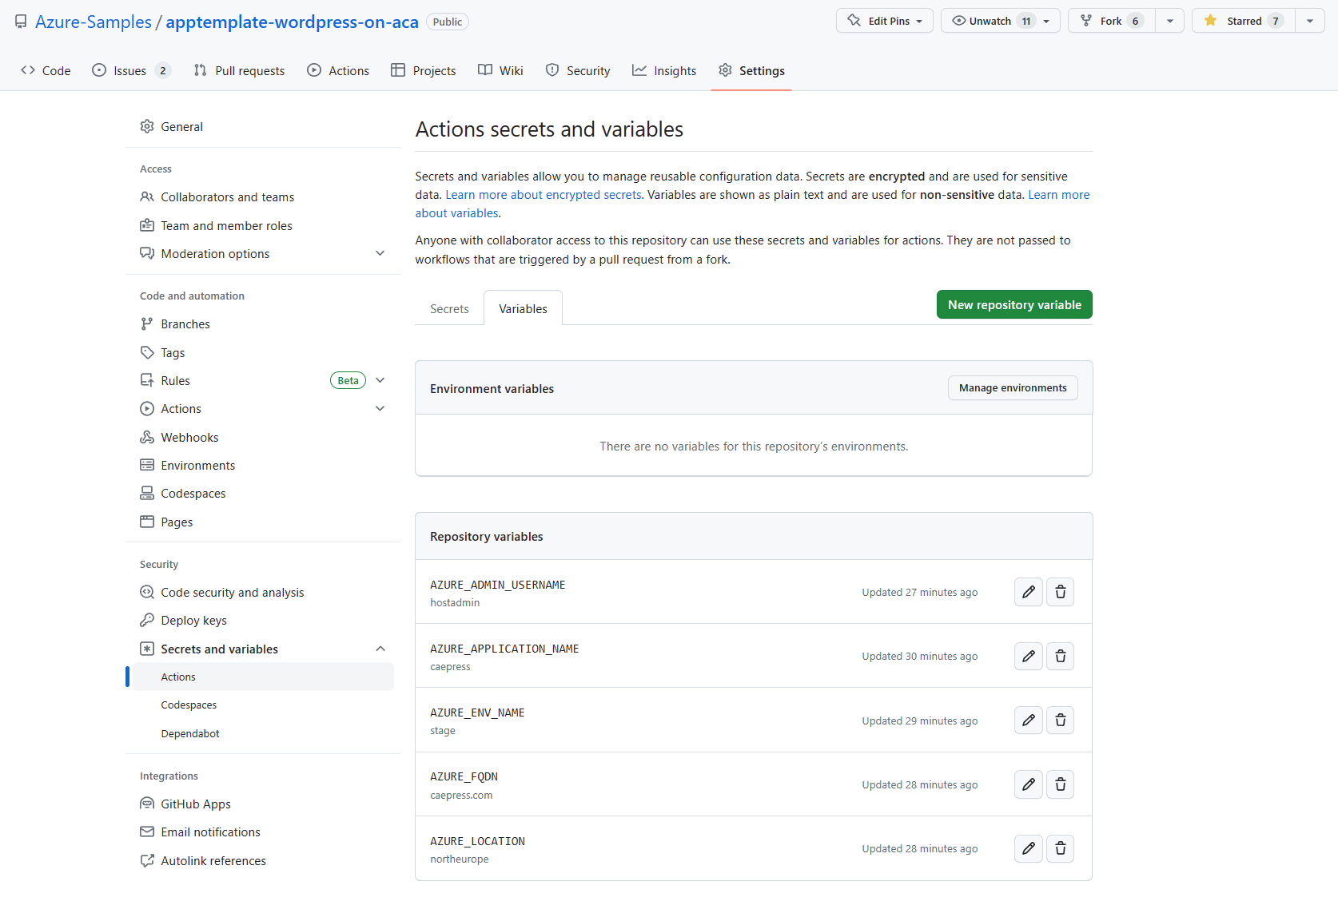
Task: Click Unwatch eye toggle button
Action: pyautogui.click(x=1000, y=21)
